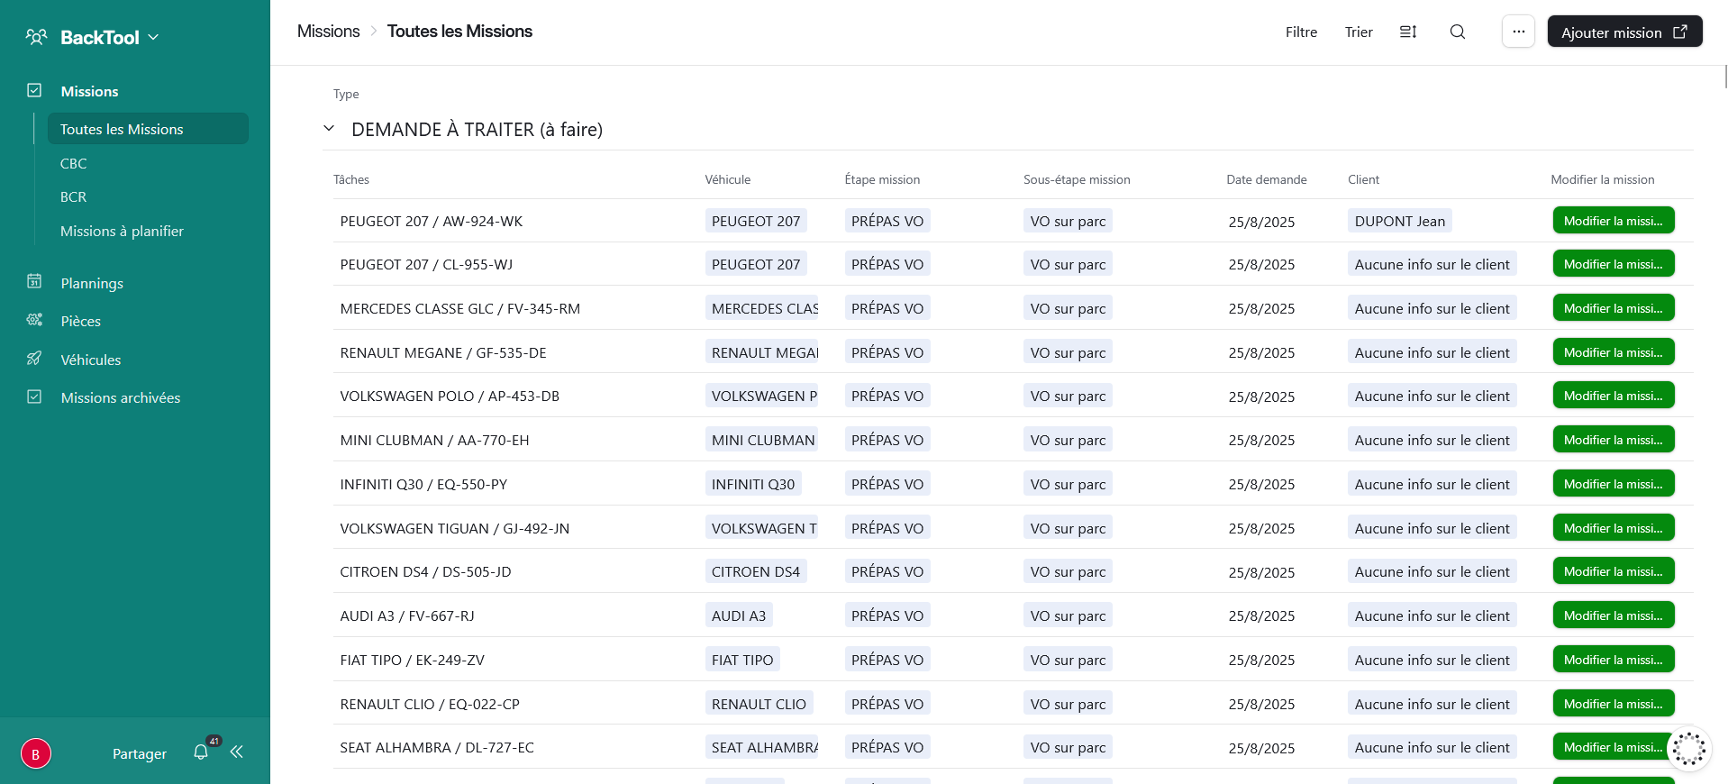Collapse sidebar with double chevron icon

click(x=237, y=752)
